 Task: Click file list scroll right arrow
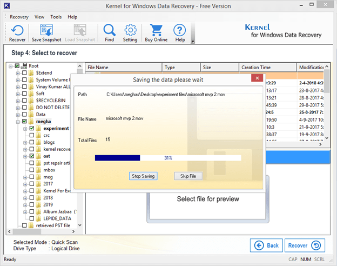(x=320, y=144)
